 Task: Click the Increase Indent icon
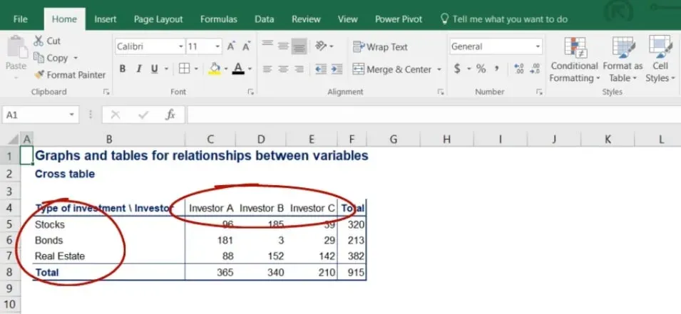click(337, 69)
